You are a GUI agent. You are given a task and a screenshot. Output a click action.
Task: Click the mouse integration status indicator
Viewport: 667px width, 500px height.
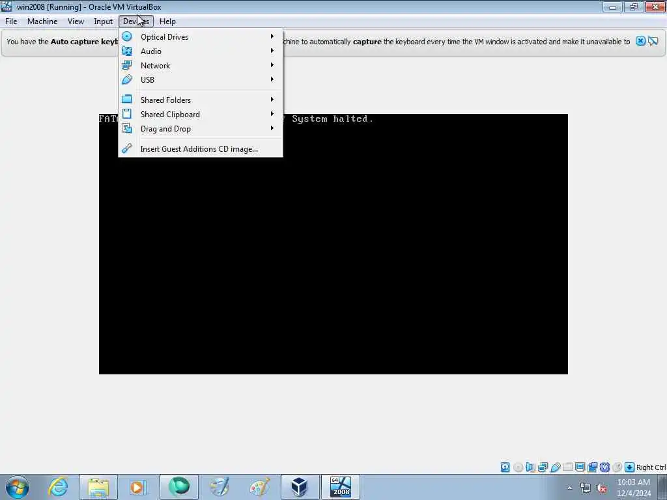(617, 467)
